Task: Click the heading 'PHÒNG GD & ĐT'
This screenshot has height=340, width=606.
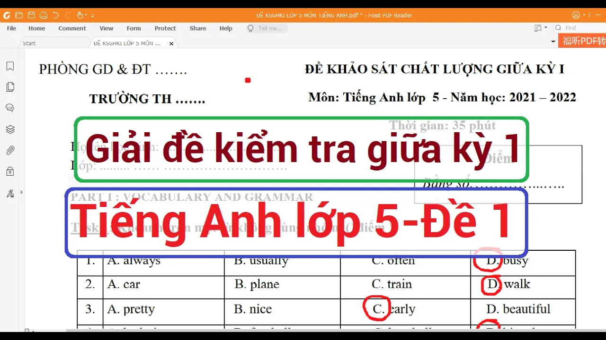Action: pos(95,69)
